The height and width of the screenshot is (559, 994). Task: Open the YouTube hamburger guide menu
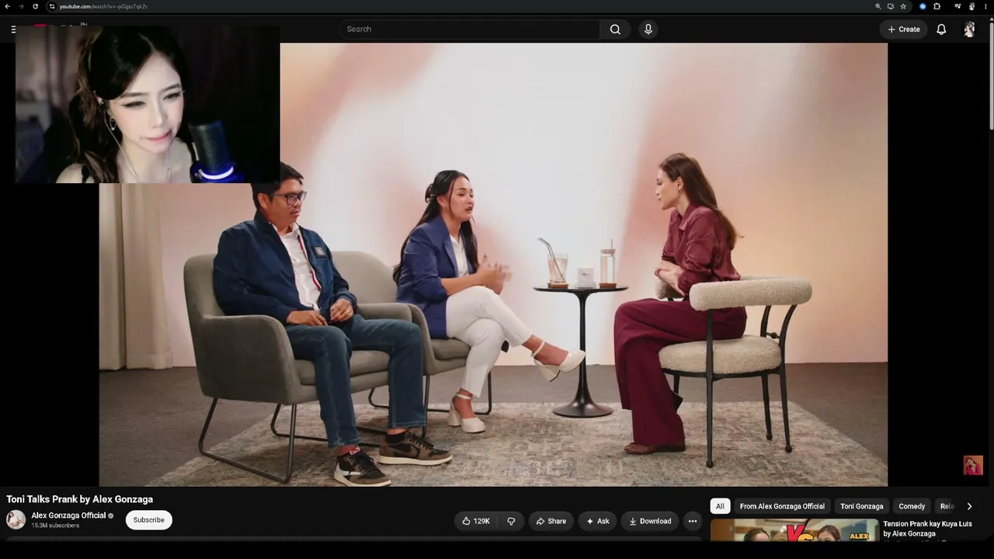(x=13, y=30)
